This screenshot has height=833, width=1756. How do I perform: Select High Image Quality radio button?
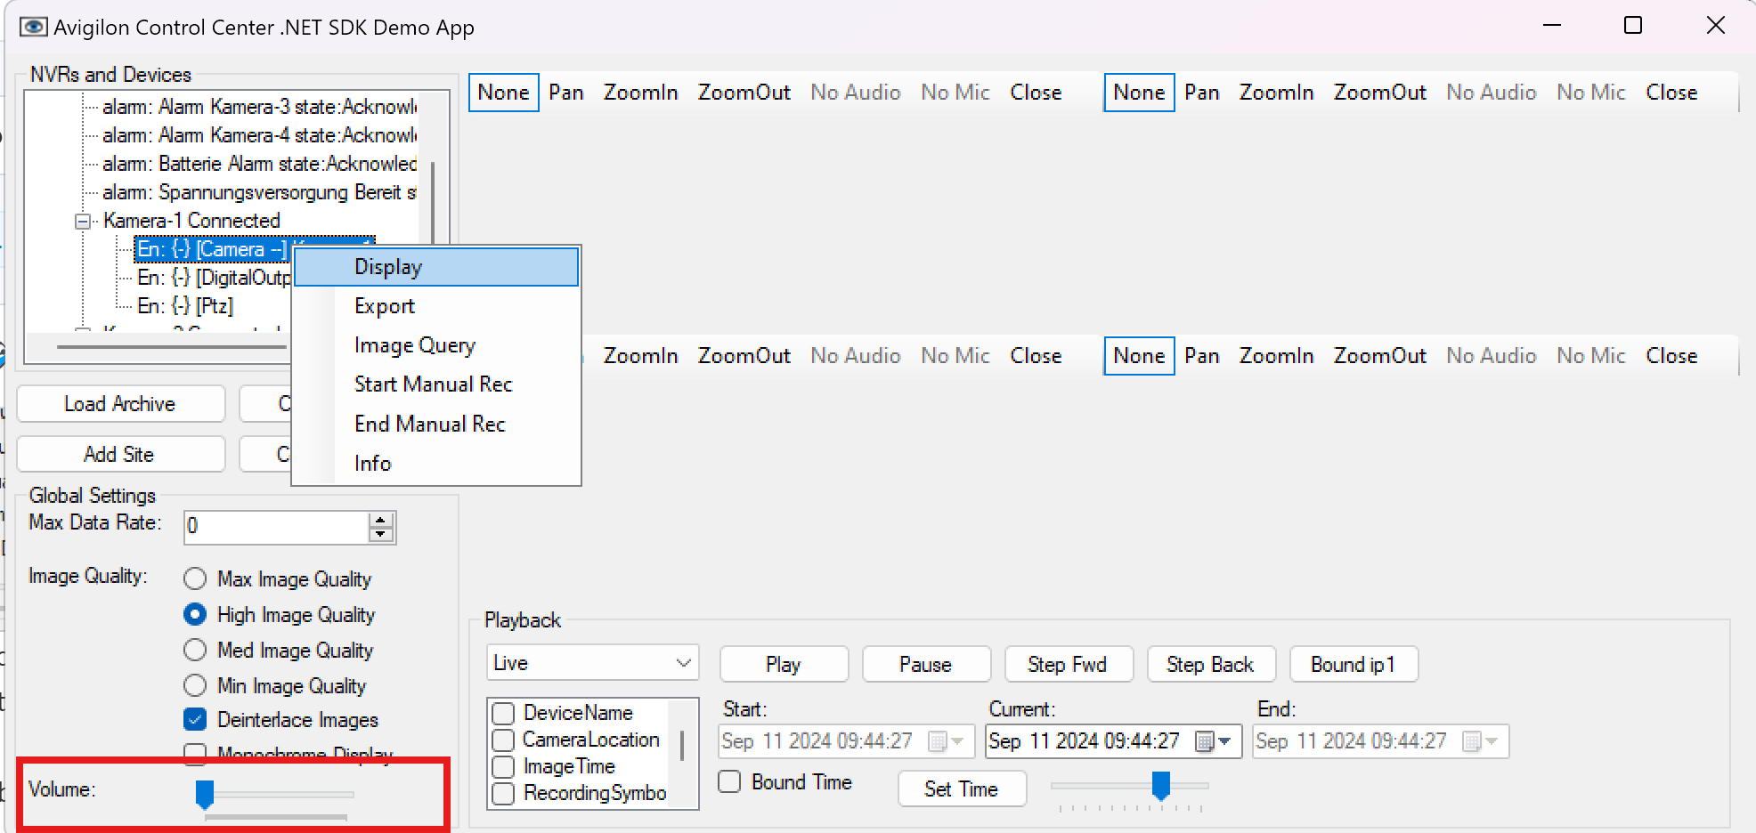(195, 615)
